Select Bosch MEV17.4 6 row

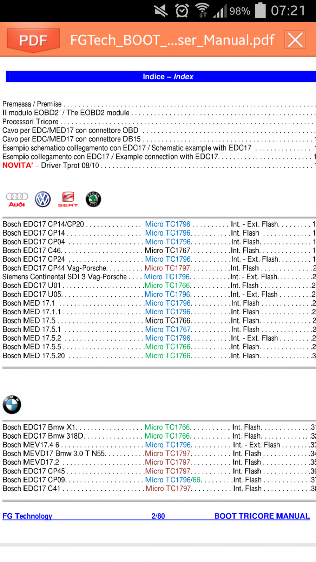pyautogui.click(x=159, y=445)
